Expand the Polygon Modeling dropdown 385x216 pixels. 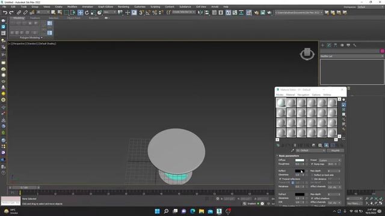(x=31, y=38)
